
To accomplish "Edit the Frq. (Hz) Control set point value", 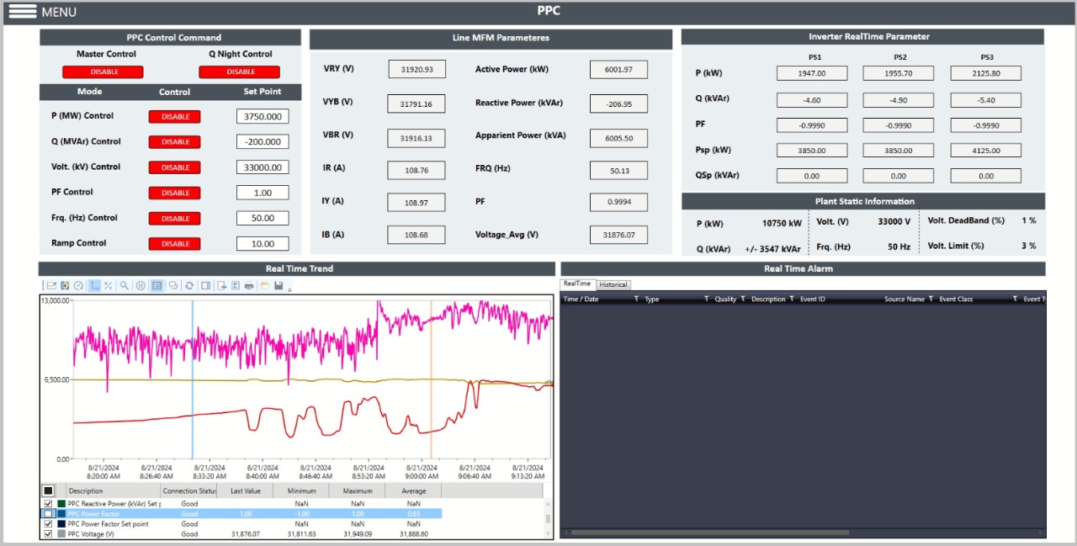I will click(261, 218).
